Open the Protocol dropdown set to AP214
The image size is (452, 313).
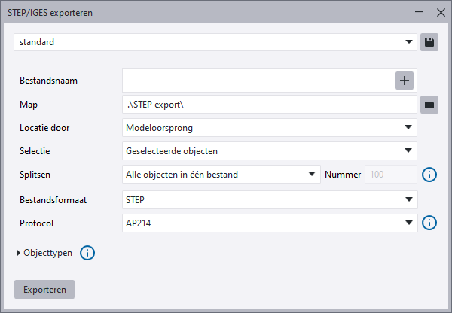[x=269, y=223]
